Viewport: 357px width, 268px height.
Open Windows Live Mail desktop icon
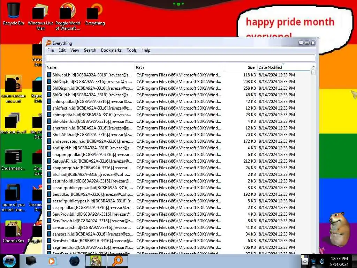(x=40, y=16)
